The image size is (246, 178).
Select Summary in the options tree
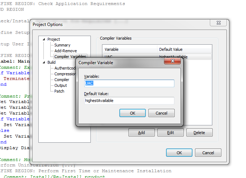pos(62,45)
